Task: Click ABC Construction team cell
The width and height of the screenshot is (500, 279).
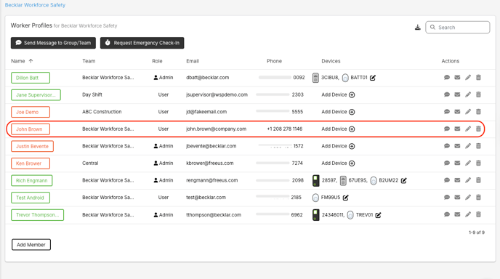Action: [102, 112]
